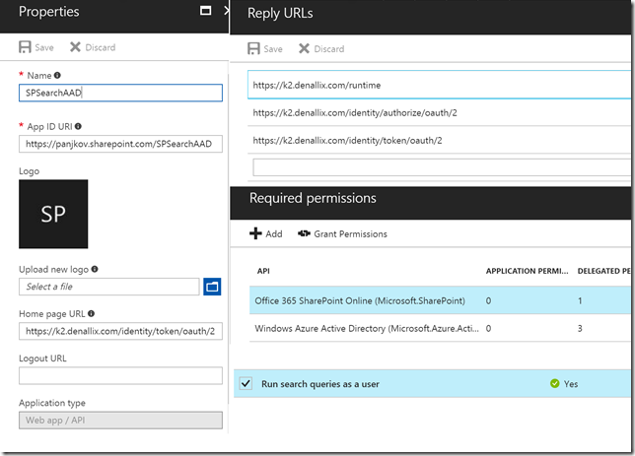Click the App ID URI input field
This screenshot has height=456, width=635.
pyautogui.click(x=120, y=144)
